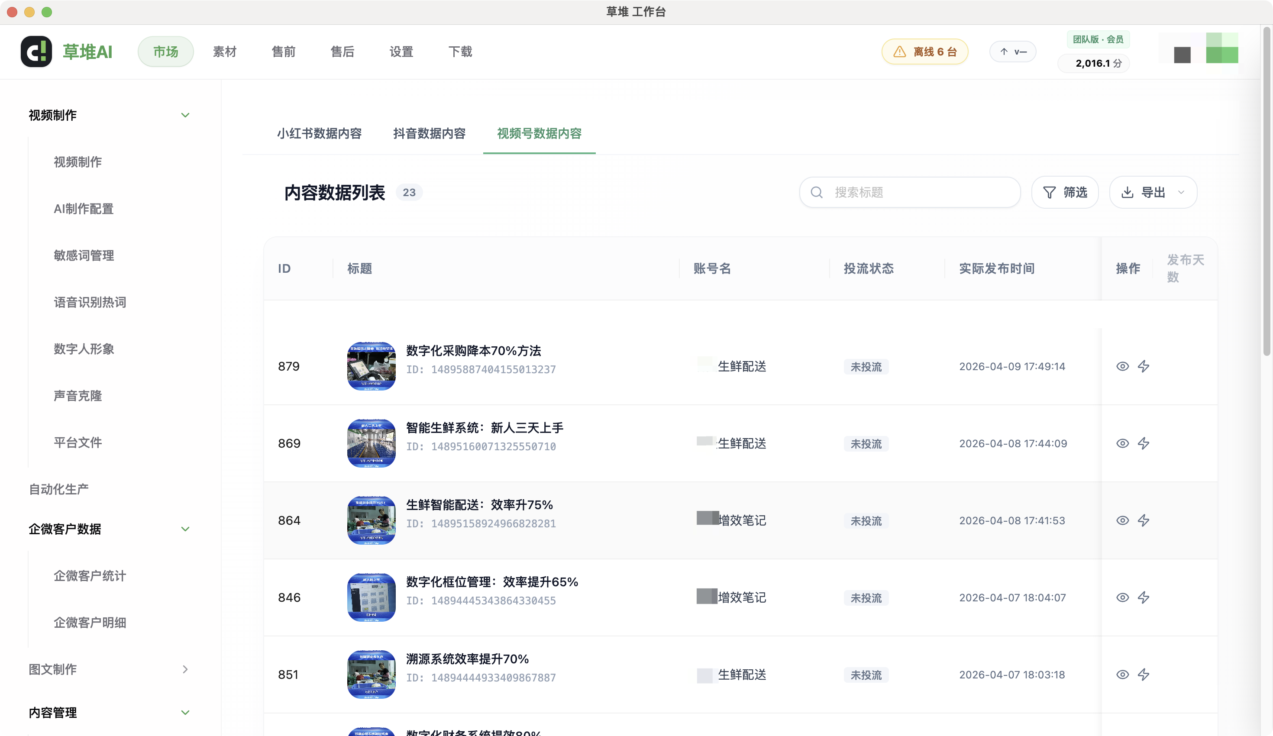The image size is (1273, 736).
Task: Open 声音克隆 in sidebar
Action: tap(78, 396)
